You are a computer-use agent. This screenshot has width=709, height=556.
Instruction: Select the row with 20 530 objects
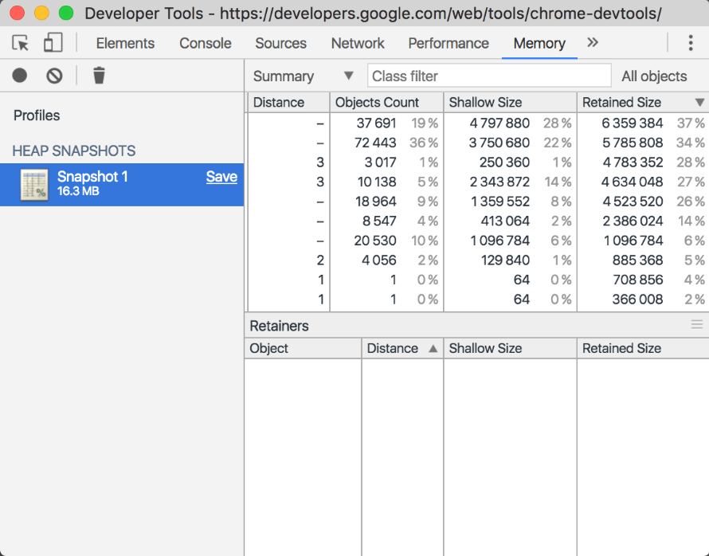pos(479,241)
